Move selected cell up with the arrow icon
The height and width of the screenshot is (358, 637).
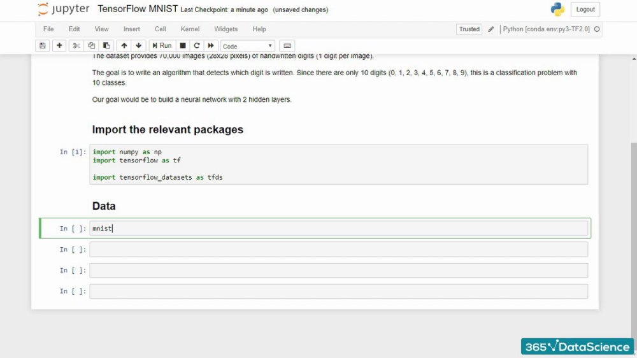(124, 45)
